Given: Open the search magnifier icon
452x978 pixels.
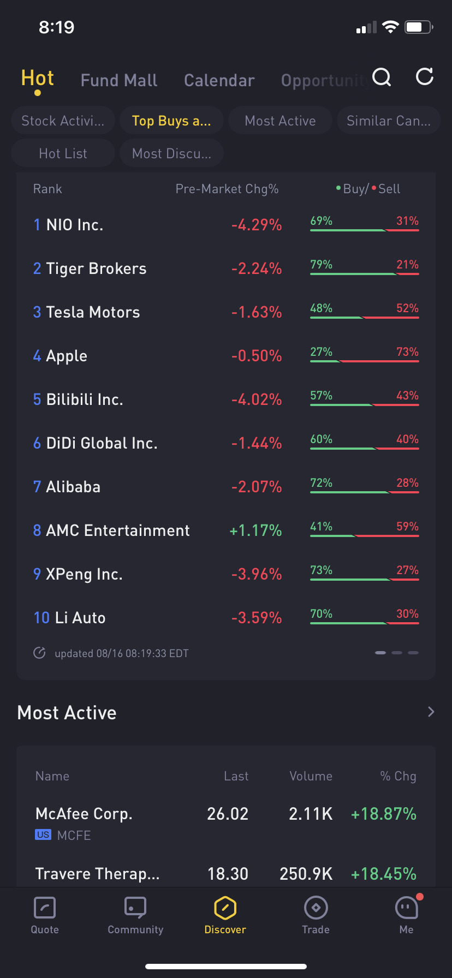Looking at the screenshot, I should point(382,78).
